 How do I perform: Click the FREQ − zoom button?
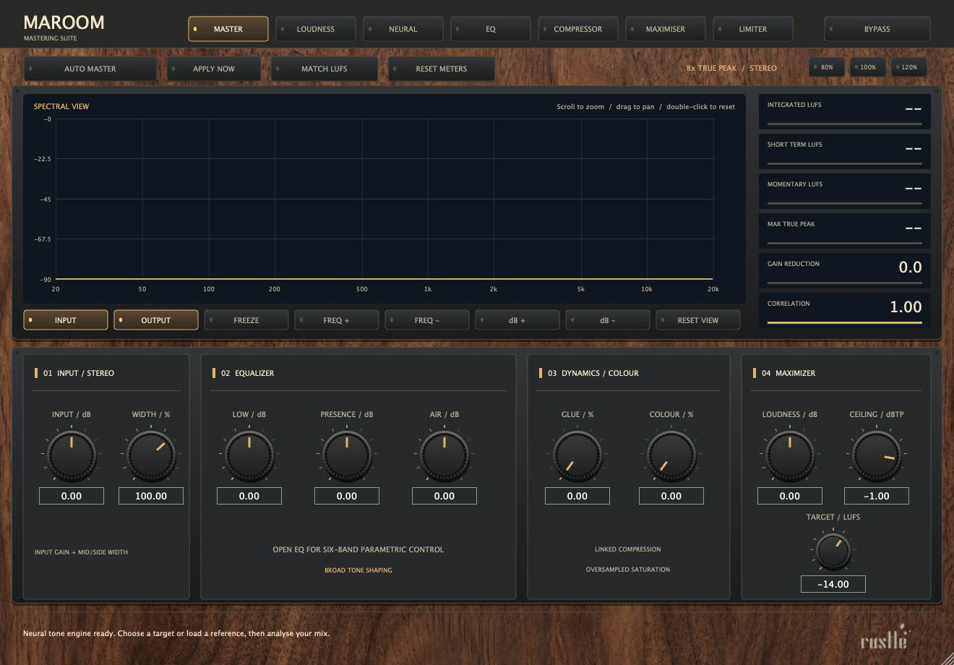click(427, 320)
